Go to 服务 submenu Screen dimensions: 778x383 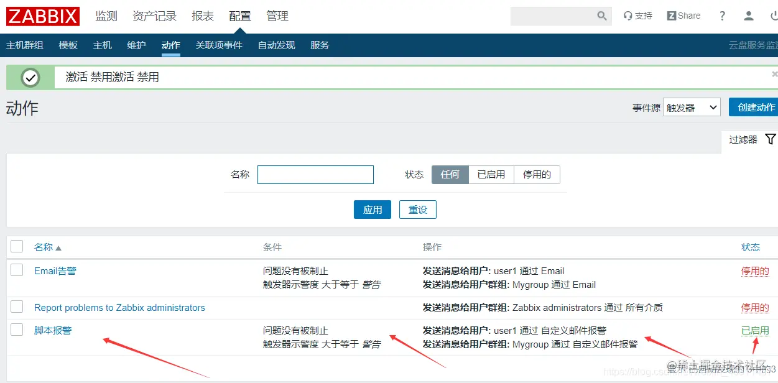(320, 45)
